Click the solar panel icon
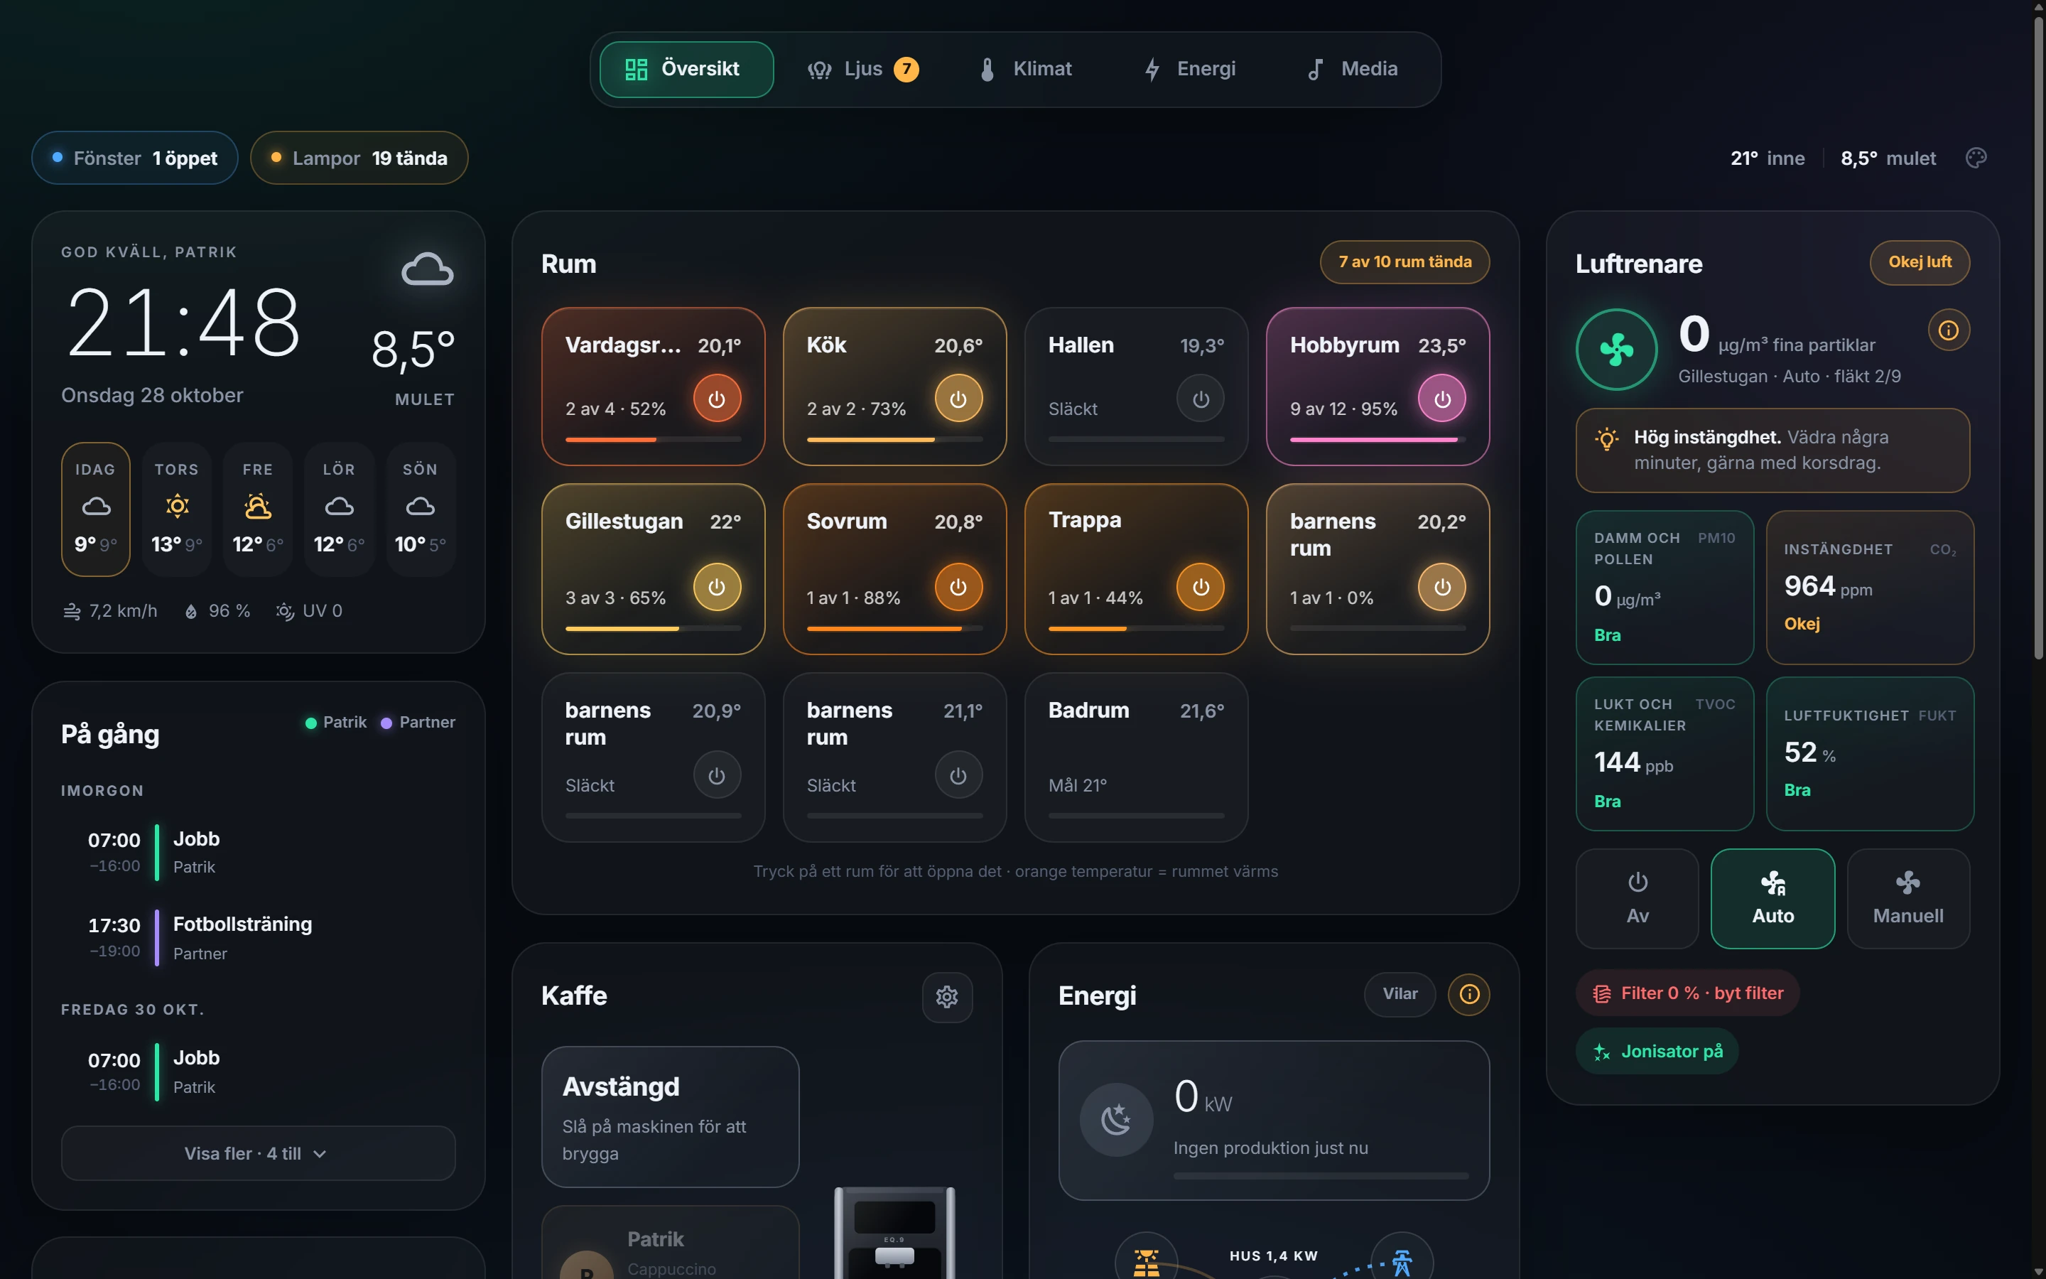This screenshot has height=1279, width=2046. tap(1147, 1261)
